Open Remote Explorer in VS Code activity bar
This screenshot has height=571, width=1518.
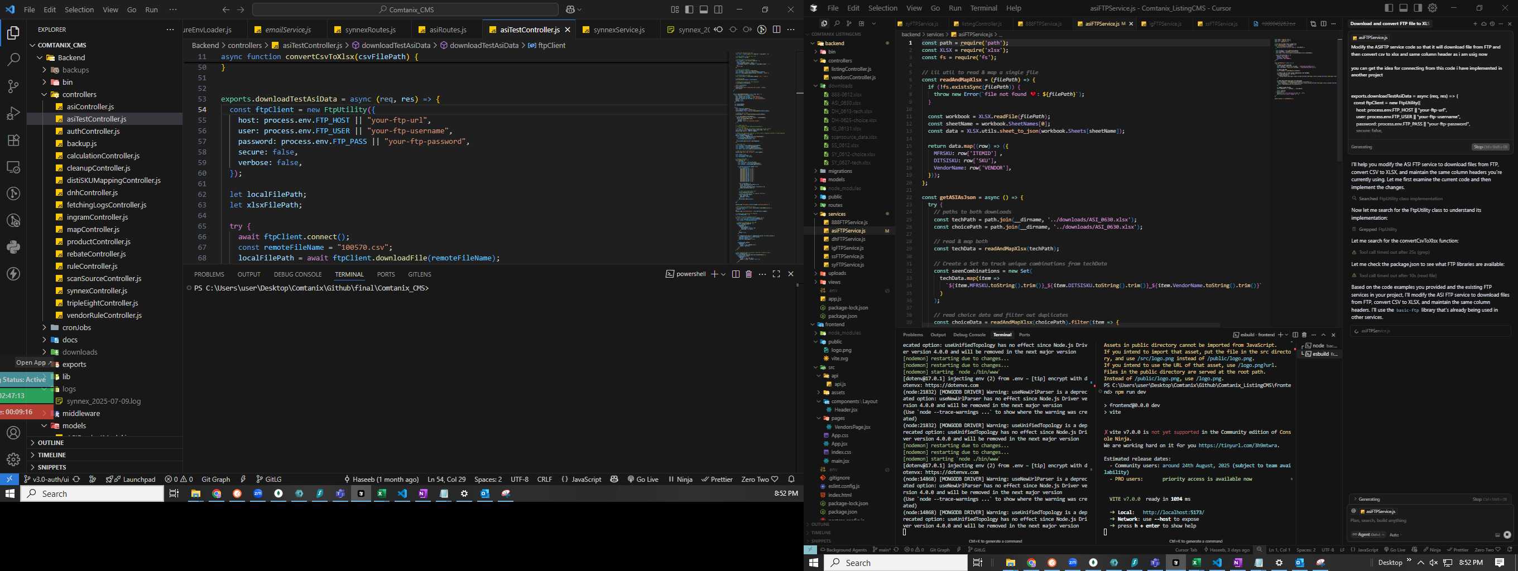[13, 167]
